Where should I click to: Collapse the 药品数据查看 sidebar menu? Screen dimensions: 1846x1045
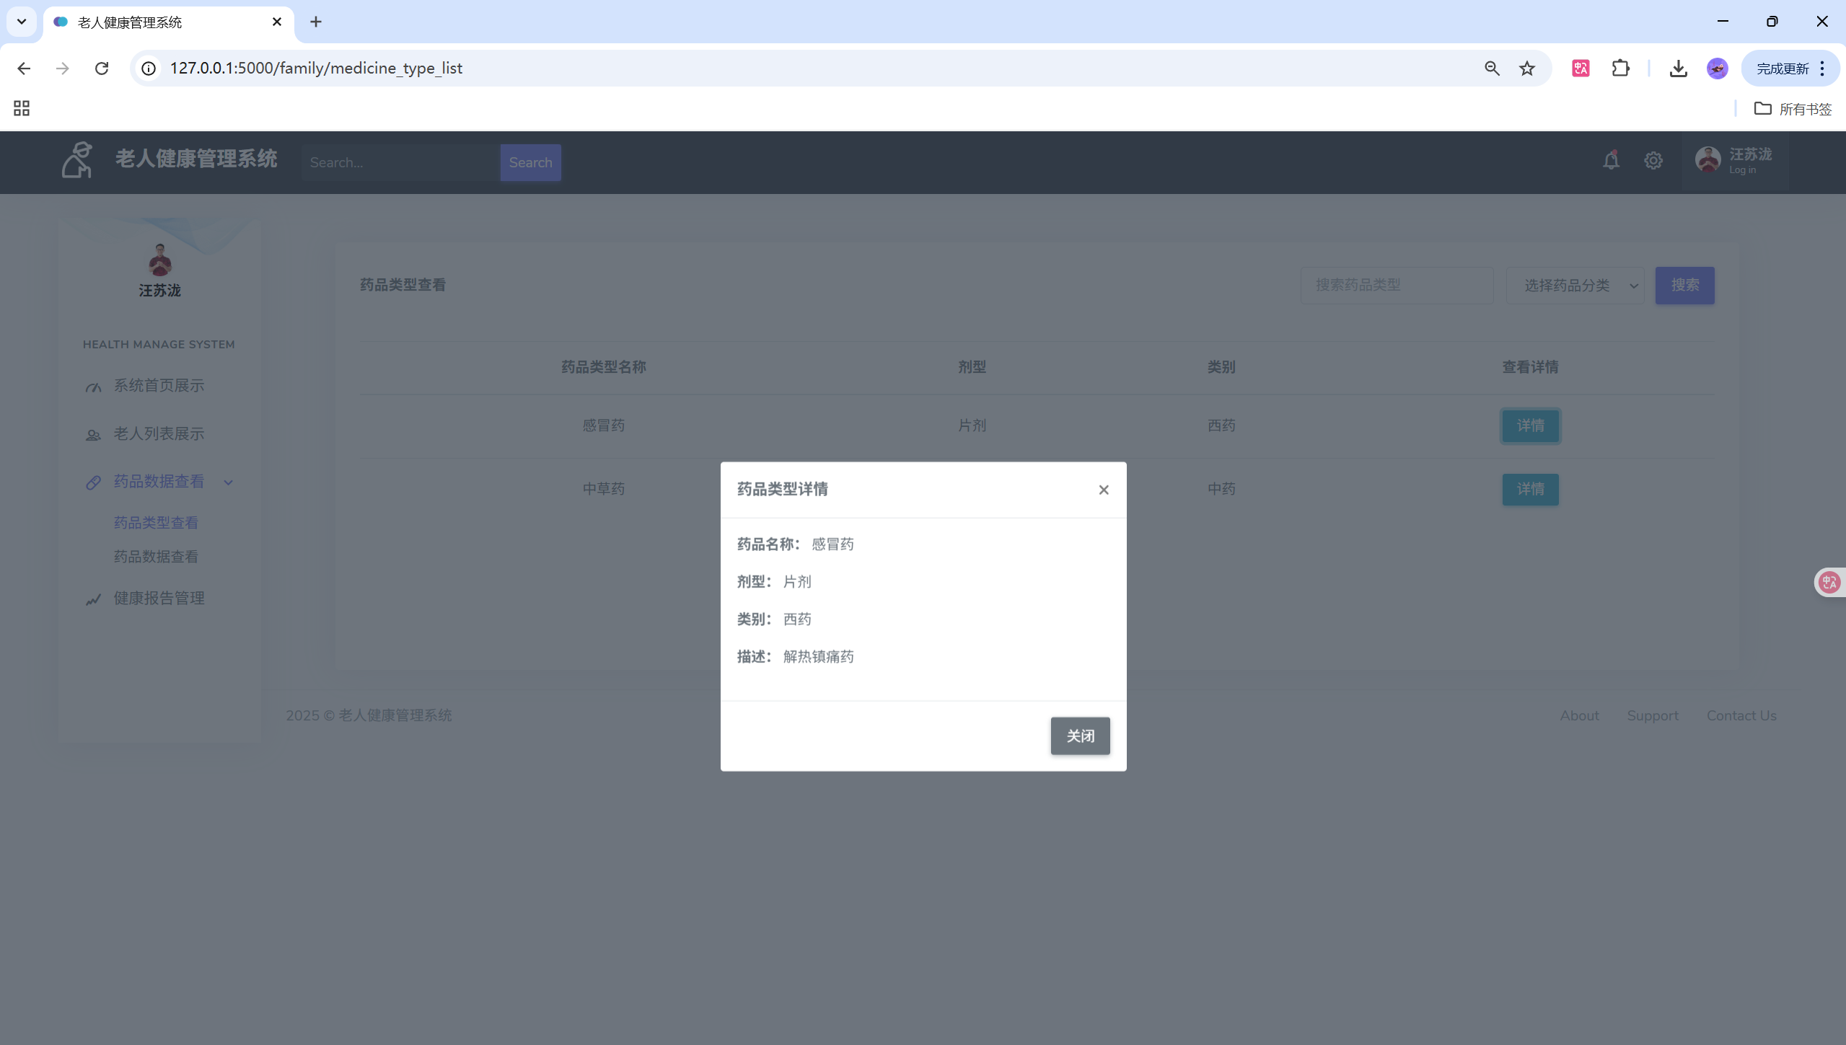159,482
